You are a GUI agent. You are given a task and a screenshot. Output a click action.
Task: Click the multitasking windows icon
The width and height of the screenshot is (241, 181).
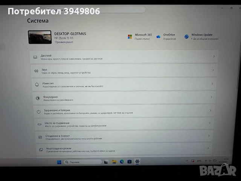[41, 150]
